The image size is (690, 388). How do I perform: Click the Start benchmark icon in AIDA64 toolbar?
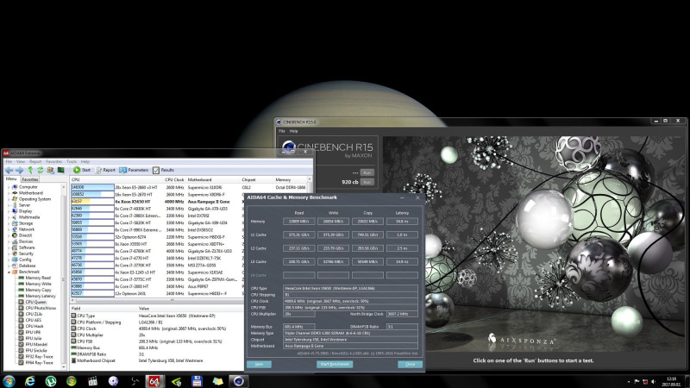pos(78,170)
